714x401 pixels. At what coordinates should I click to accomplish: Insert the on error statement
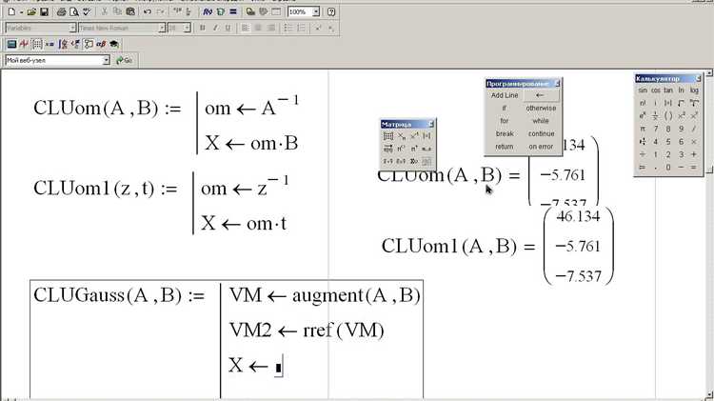(x=541, y=147)
